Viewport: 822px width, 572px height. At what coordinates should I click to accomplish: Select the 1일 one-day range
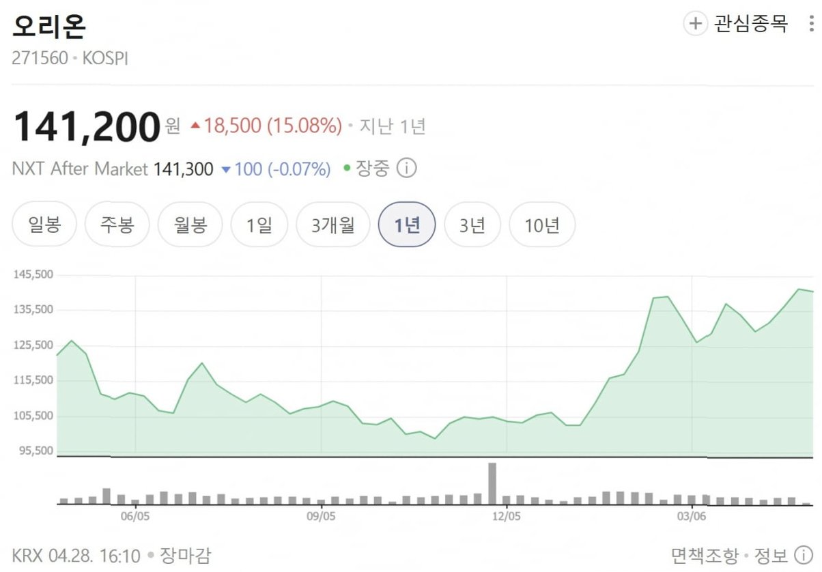[x=259, y=225]
